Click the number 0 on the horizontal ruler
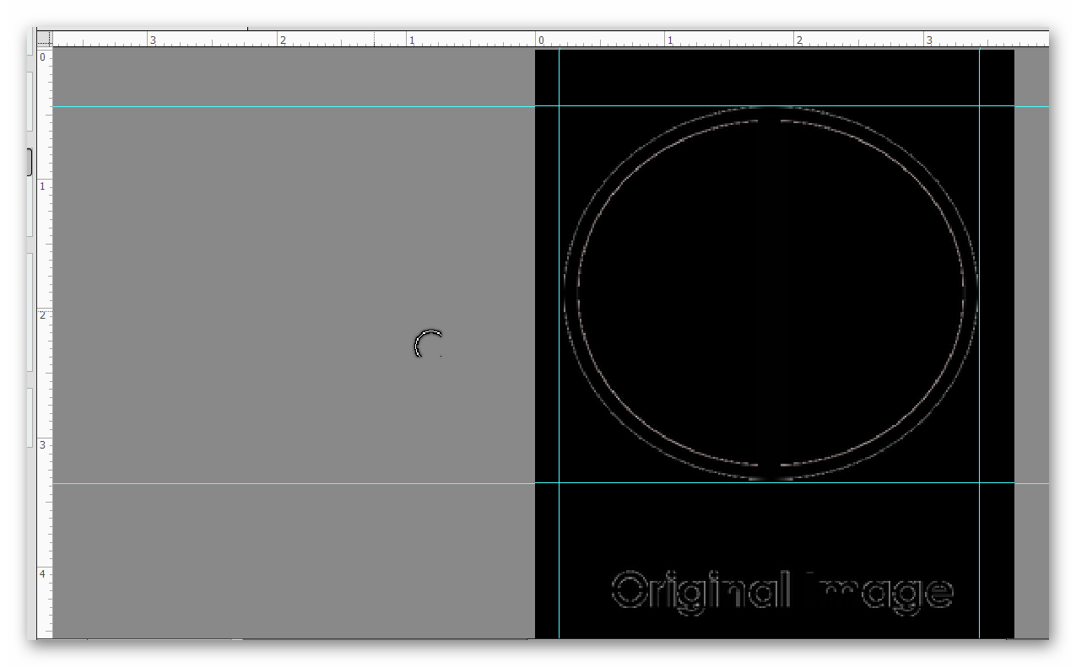Image resolution: width=1076 pixels, height=667 pixels. coord(541,38)
